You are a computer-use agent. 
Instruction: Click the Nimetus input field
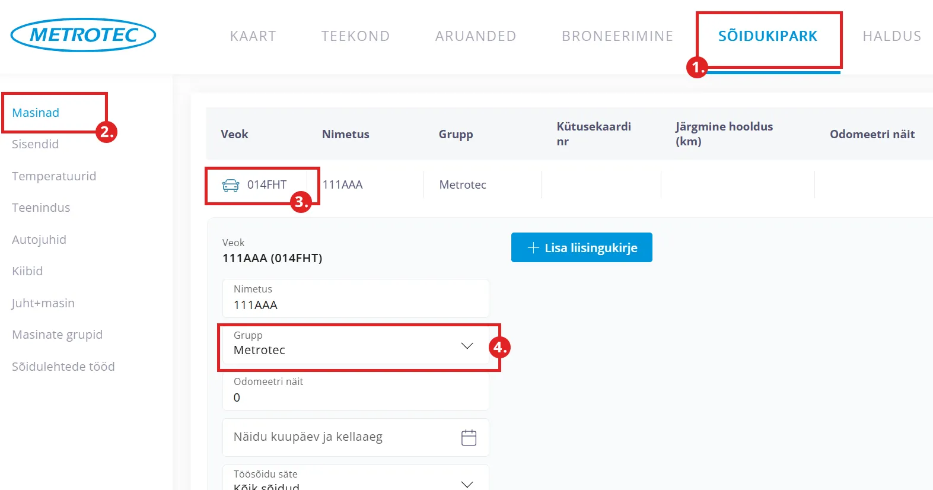click(355, 304)
